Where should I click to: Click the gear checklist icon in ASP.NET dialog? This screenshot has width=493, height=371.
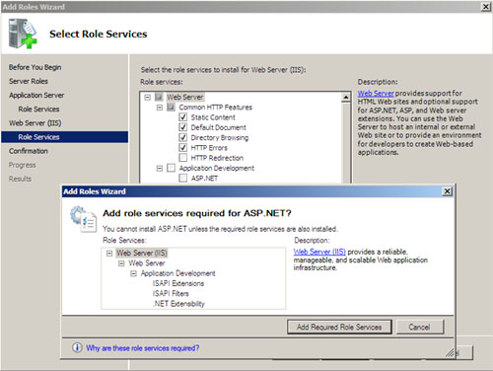tap(83, 219)
